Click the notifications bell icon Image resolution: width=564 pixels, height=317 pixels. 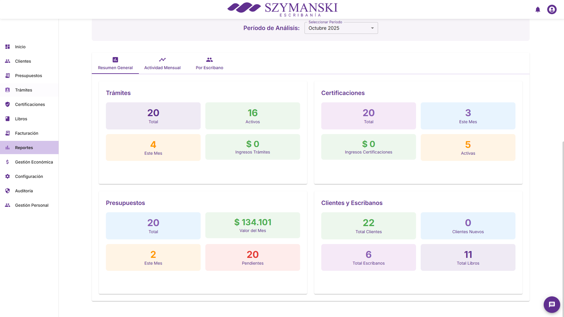538,10
